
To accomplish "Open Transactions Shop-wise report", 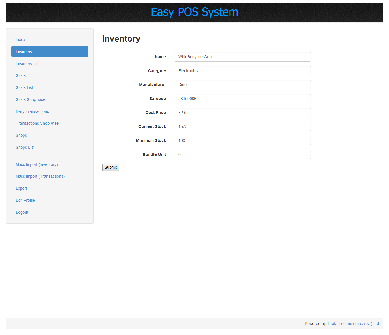I will tap(37, 123).
